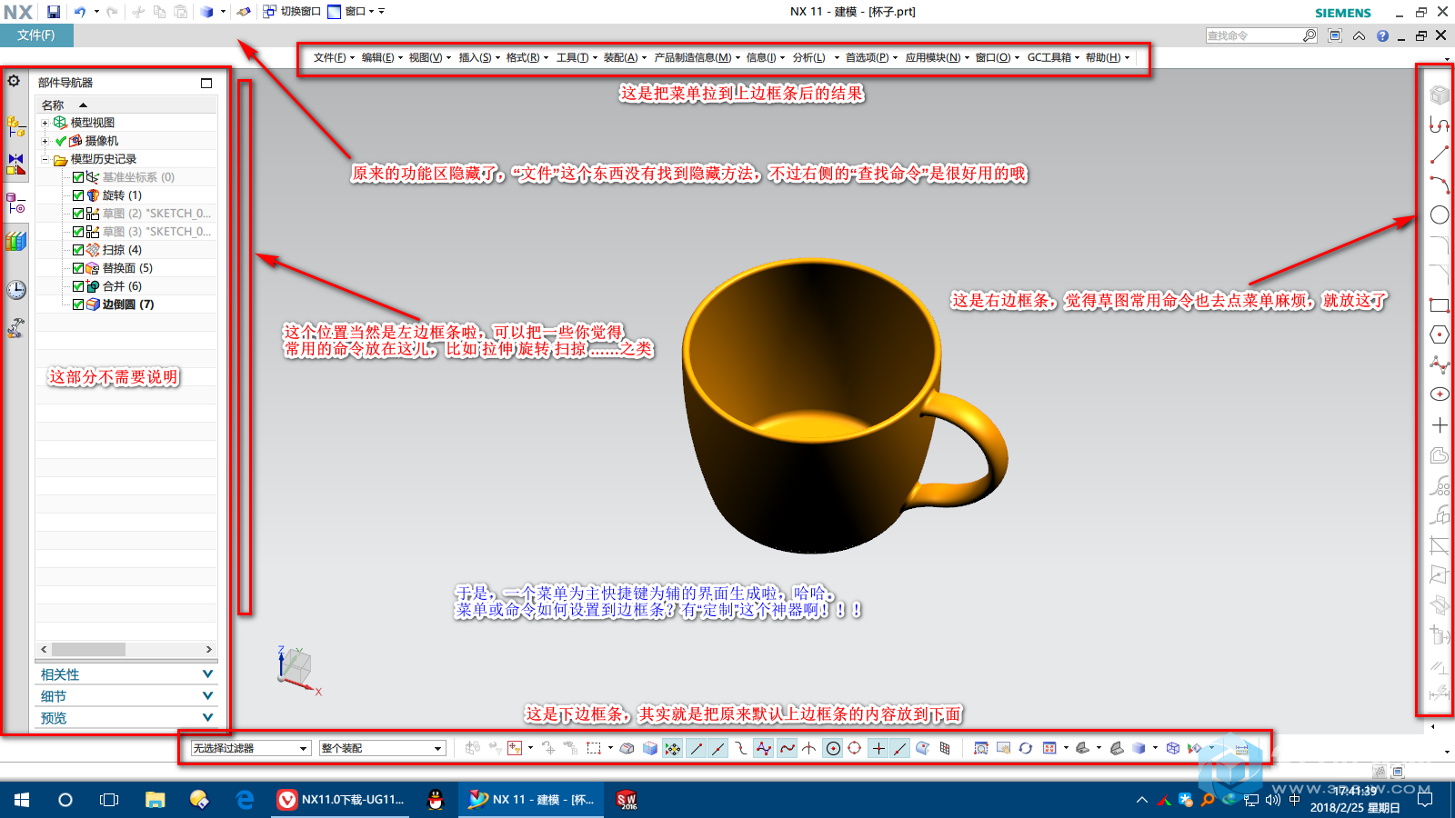This screenshot has height=818, width=1455.
Task: Click the refresh rotate icon in bottom bar
Action: (1026, 748)
